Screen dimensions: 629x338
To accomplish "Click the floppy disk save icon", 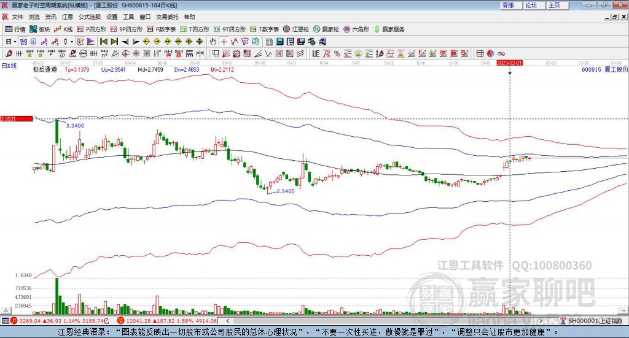I will coord(301,41).
